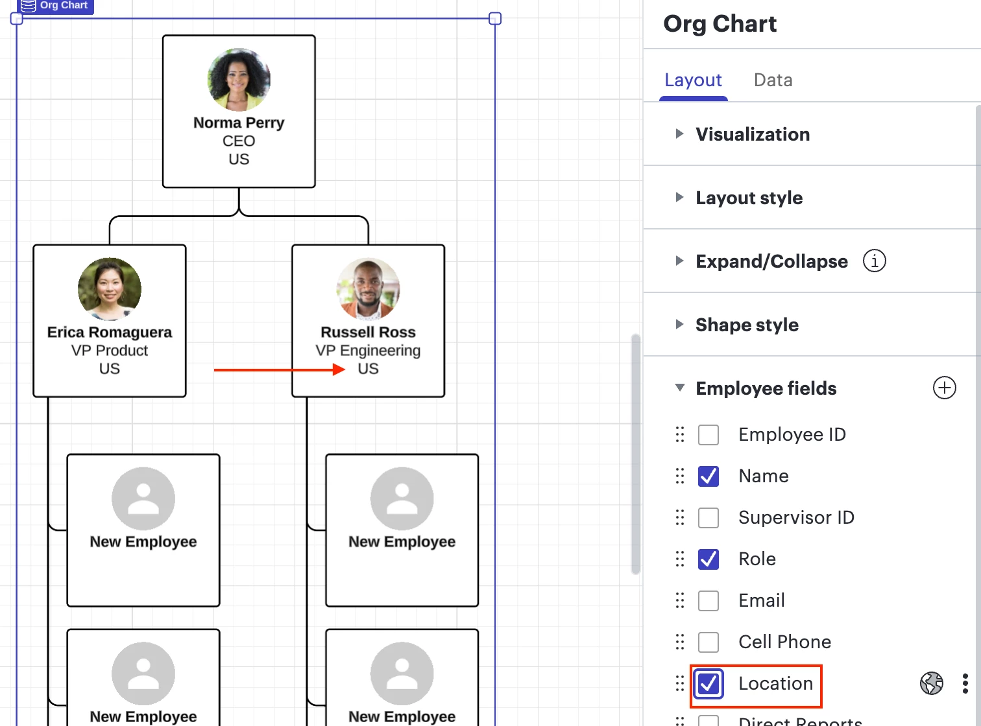Click the 'VP Engineering' role text
The height and width of the screenshot is (726, 981).
pyautogui.click(x=368, y=350)
